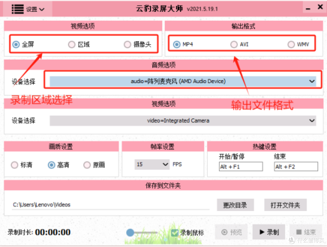Click the 结束 stop button

point(306,232)
